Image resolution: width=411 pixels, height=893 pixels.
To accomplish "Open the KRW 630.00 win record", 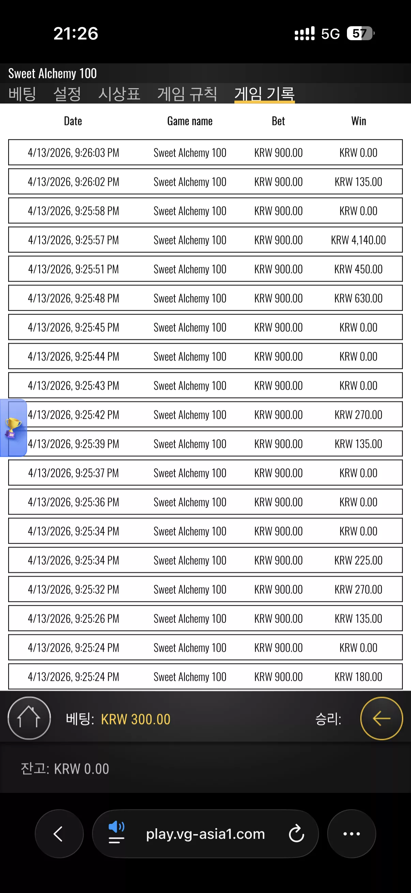I will click(x=205, y=298).
